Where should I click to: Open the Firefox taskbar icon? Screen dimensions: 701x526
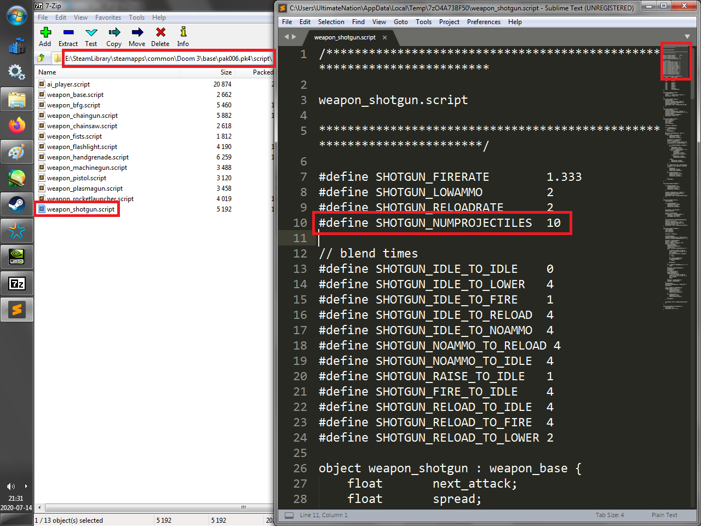[x=17, y=125]
